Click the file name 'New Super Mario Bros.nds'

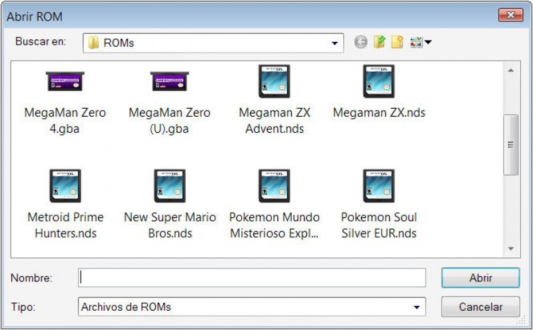coord(170,225)
